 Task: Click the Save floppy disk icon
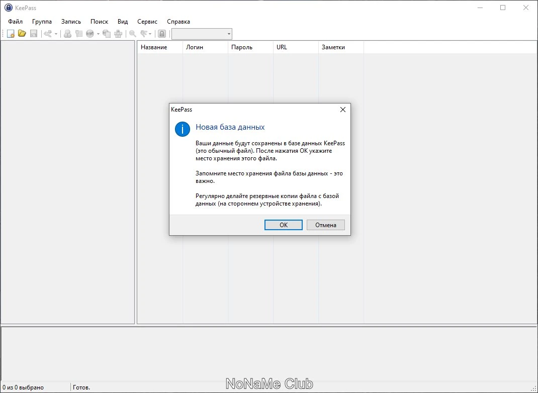click(34, 34)
